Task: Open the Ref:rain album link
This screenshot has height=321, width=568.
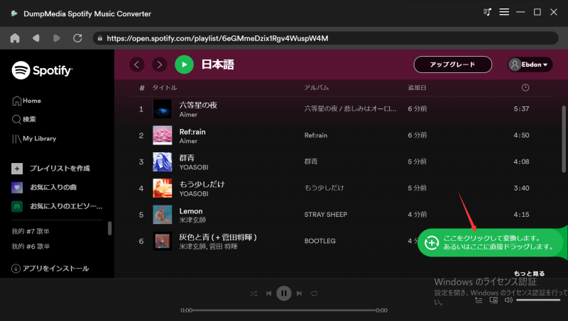Action: [x=316, y=135]
